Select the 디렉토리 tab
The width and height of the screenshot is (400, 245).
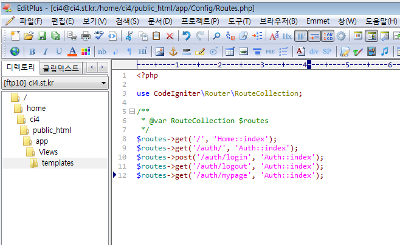coord(21,67)
